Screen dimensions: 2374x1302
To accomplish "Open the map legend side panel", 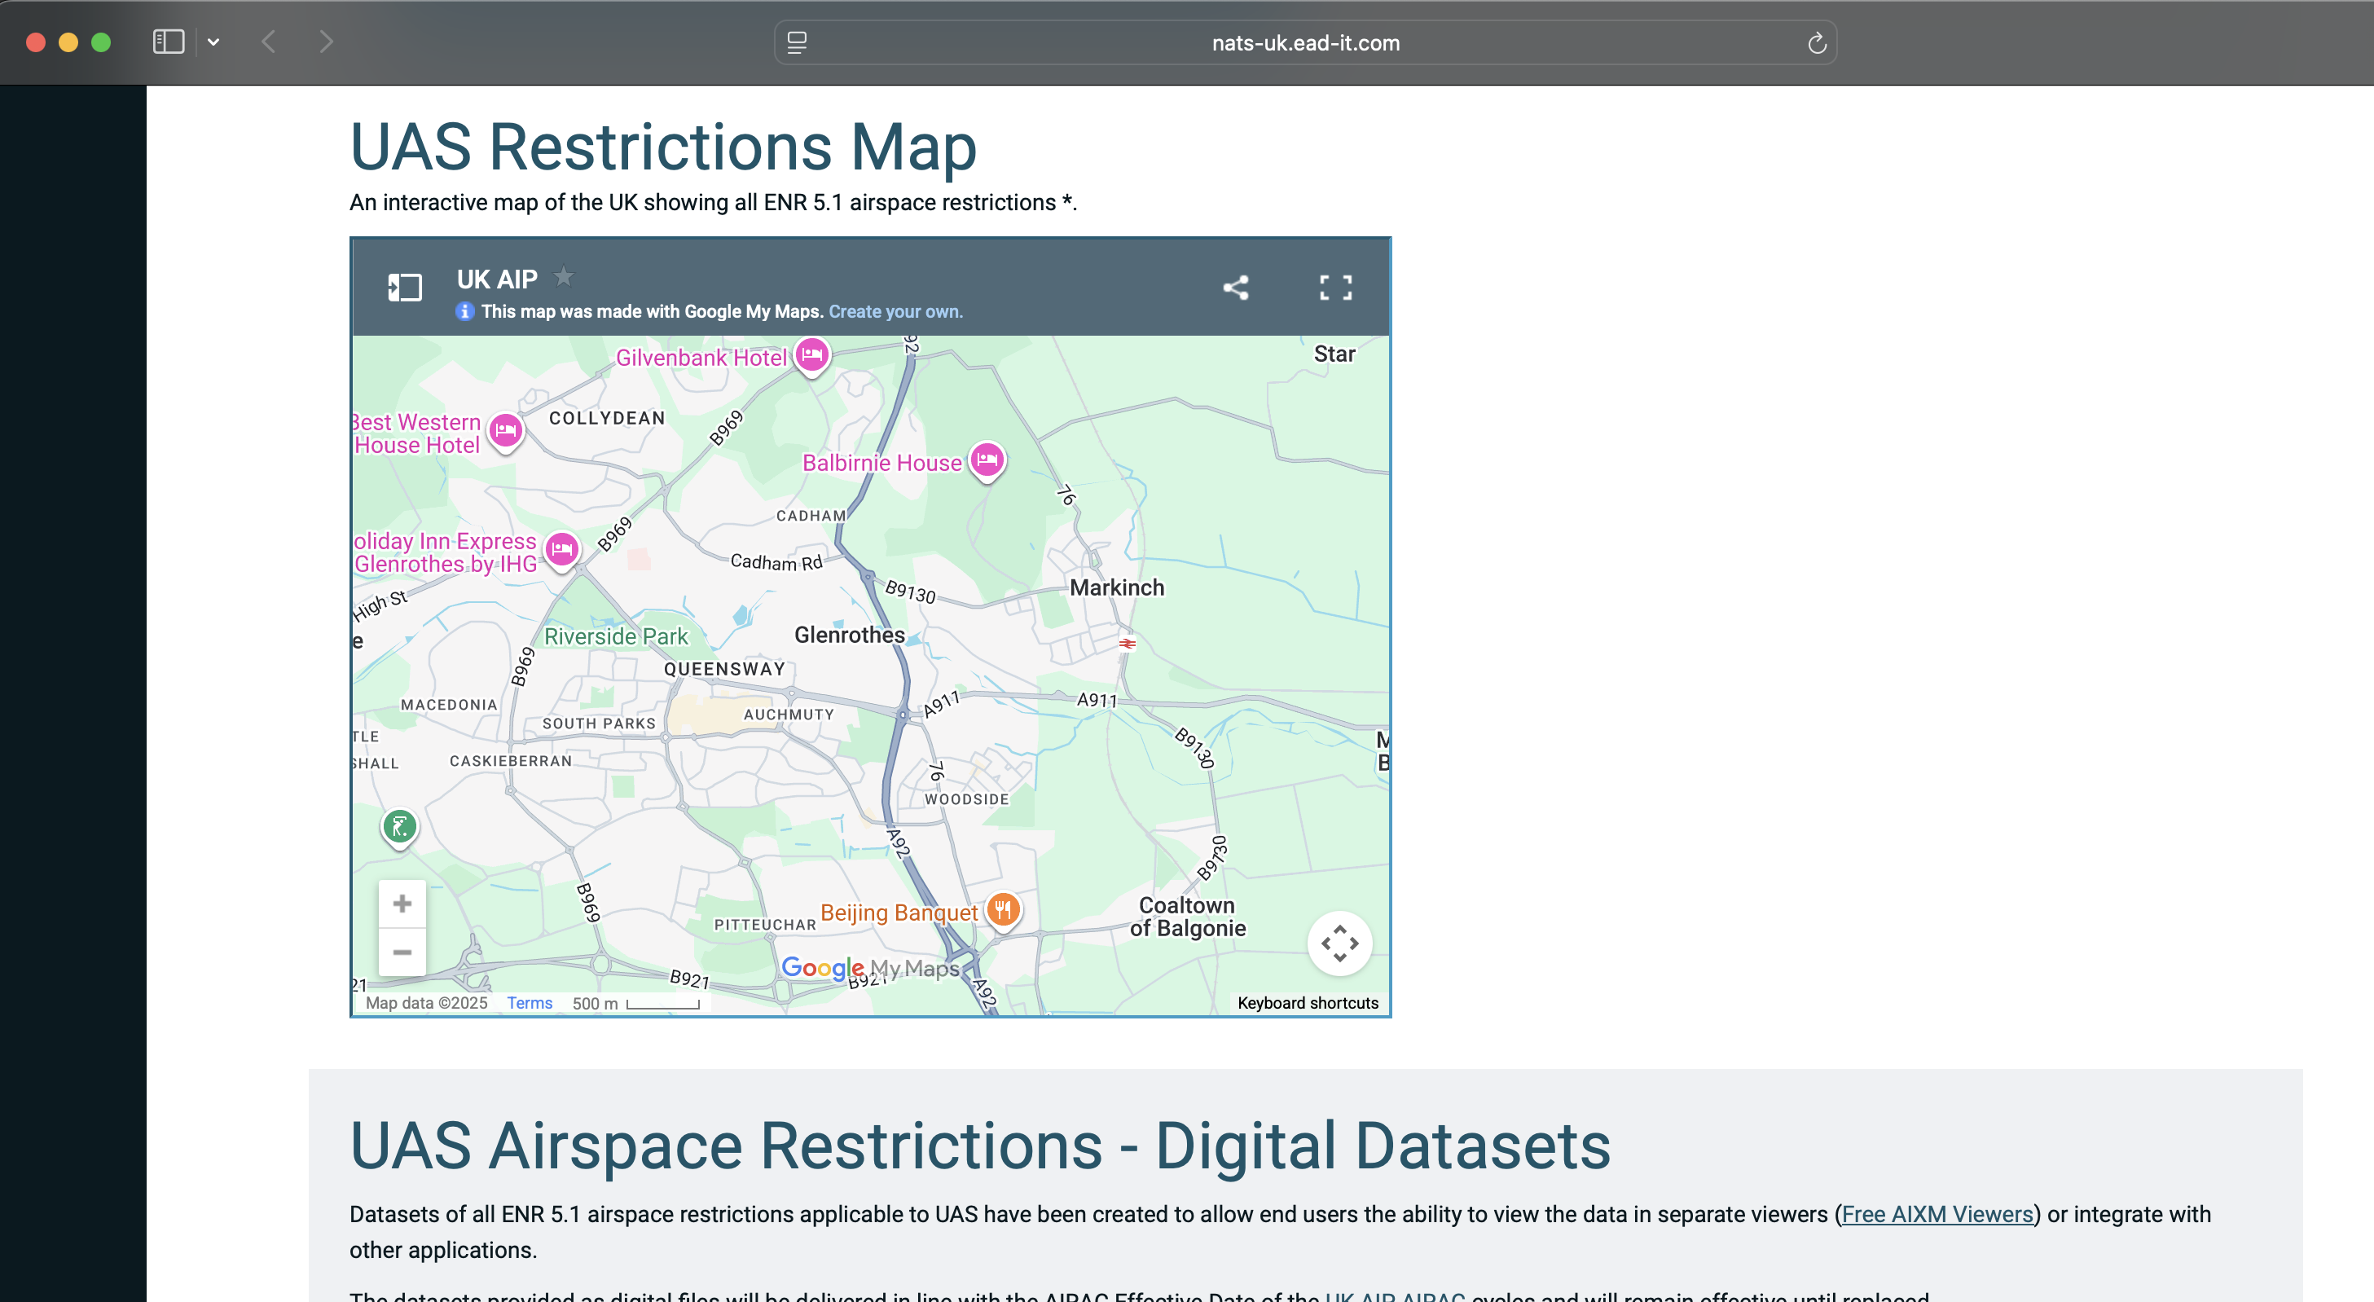I will (x=405, y=288).
